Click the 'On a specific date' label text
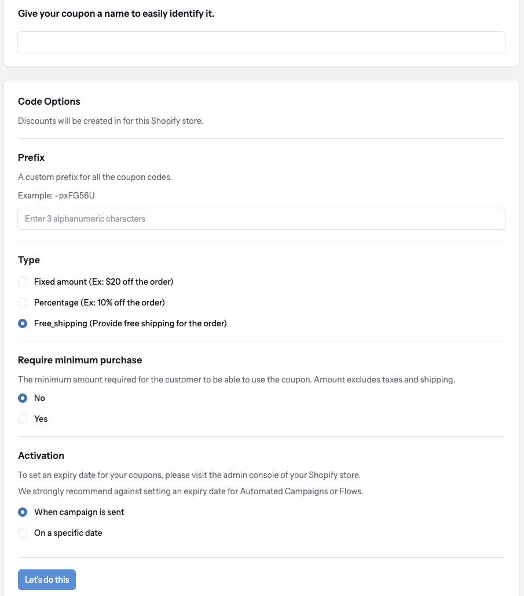The height and width of the screenshot is (596, 524). (x=68, y=533)
